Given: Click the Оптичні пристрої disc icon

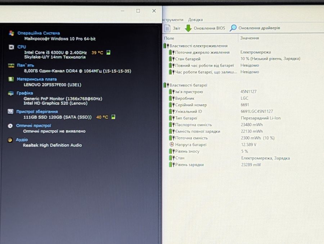Looking at the screenshot, I should 10,126.
